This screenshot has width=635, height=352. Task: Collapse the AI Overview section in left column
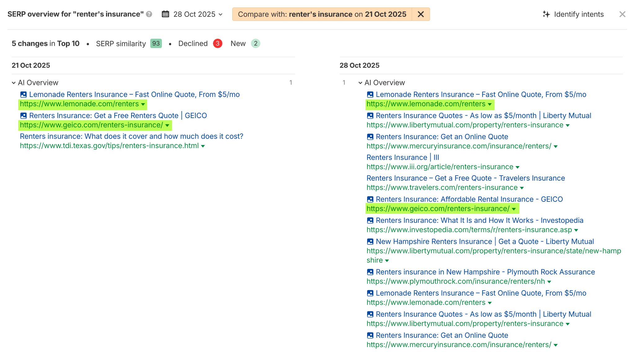pyautogui.click(x=14, y=82)
